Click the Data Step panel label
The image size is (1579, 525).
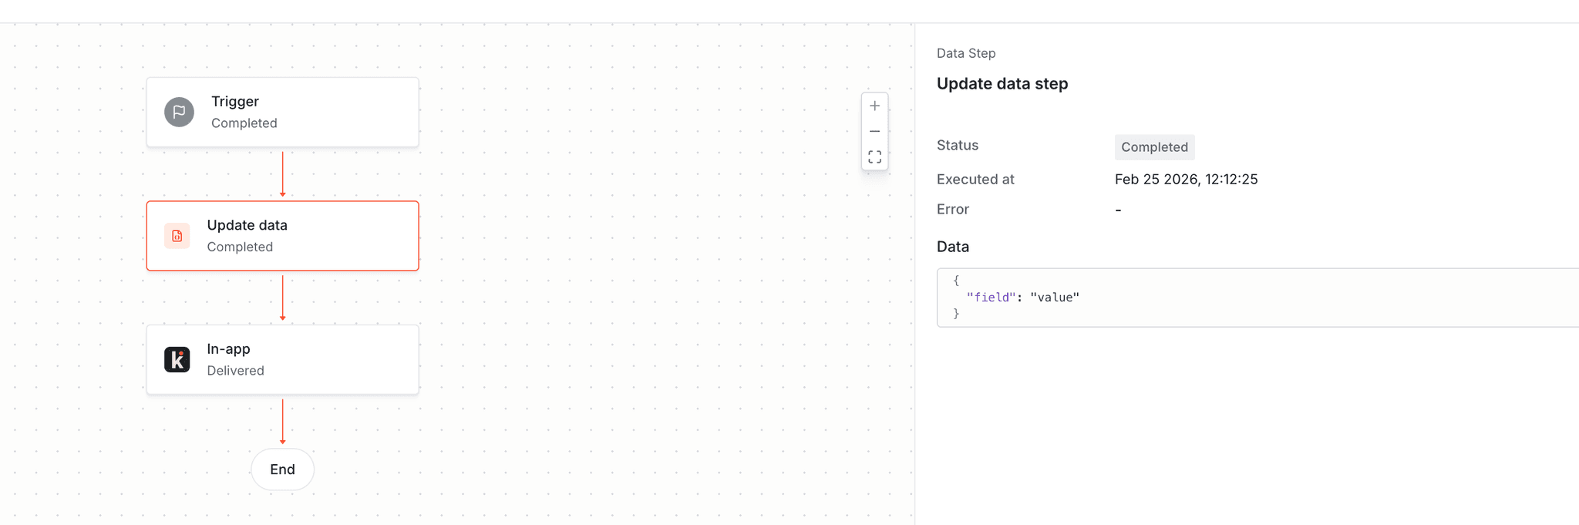coord(965,52)
